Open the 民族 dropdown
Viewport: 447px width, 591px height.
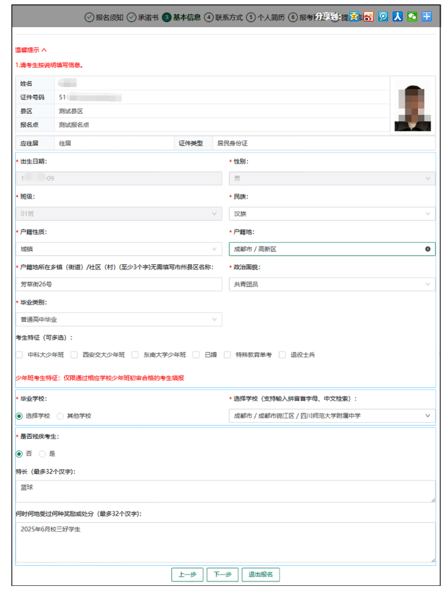point(331,214)
